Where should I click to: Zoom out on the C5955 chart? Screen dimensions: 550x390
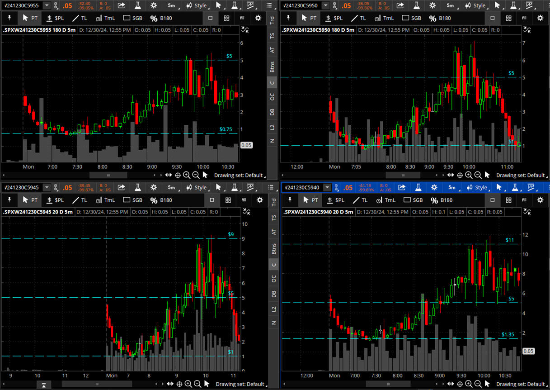click(196, 175)
